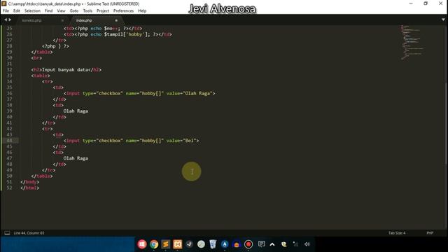This screenshot has height=252, width=448.
Task: Click line number 32 in the gutter
Action: [x=9, y=70]
